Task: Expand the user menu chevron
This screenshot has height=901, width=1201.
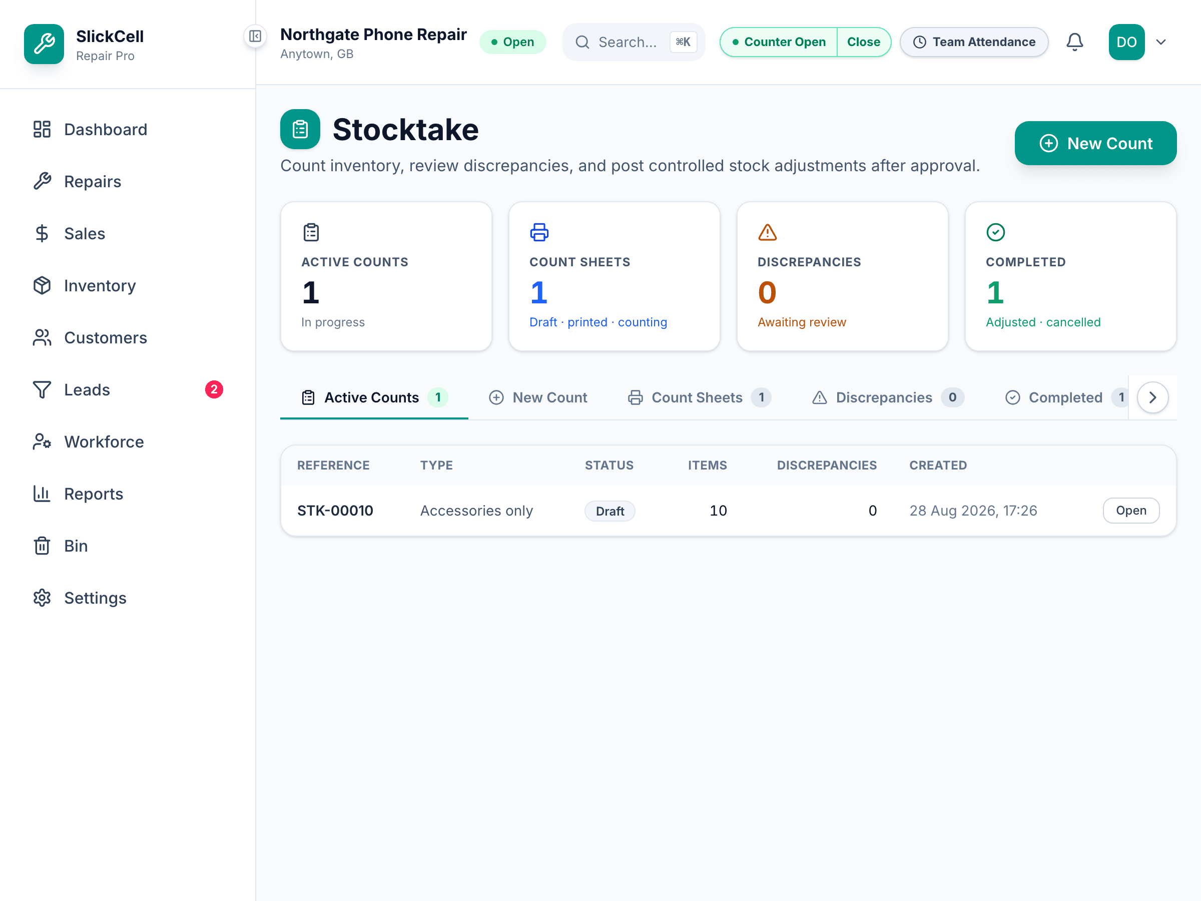Action: tap(1161, 42)
